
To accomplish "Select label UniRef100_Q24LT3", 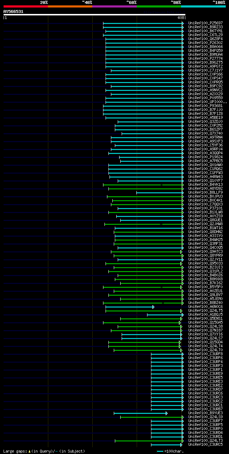I will (x=205, y=440).
